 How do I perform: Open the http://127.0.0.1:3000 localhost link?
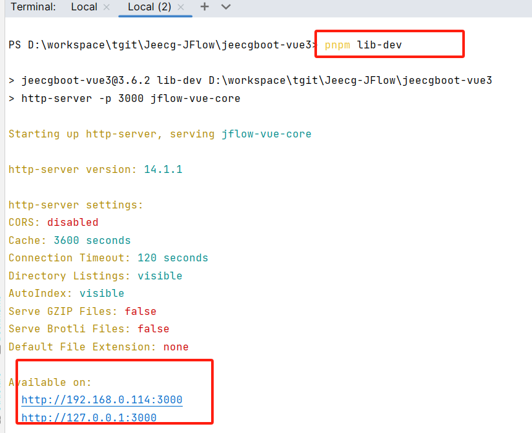pos(89,418)
